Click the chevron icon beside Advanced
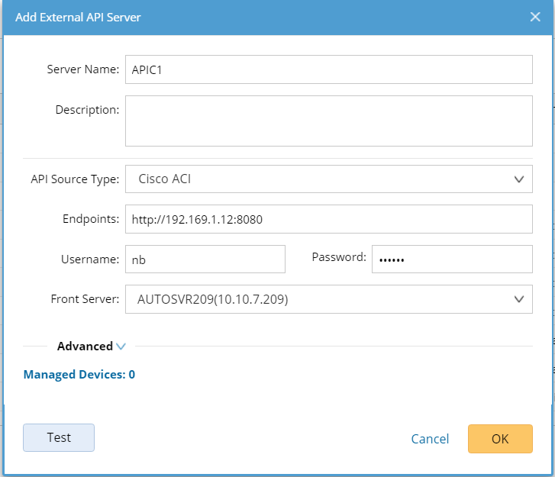The height and width of the screenshot is (477, 555). (121, 346)
